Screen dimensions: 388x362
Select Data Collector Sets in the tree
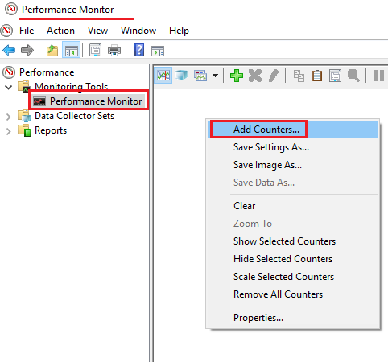pyautogui.click(x=75, y=116)
